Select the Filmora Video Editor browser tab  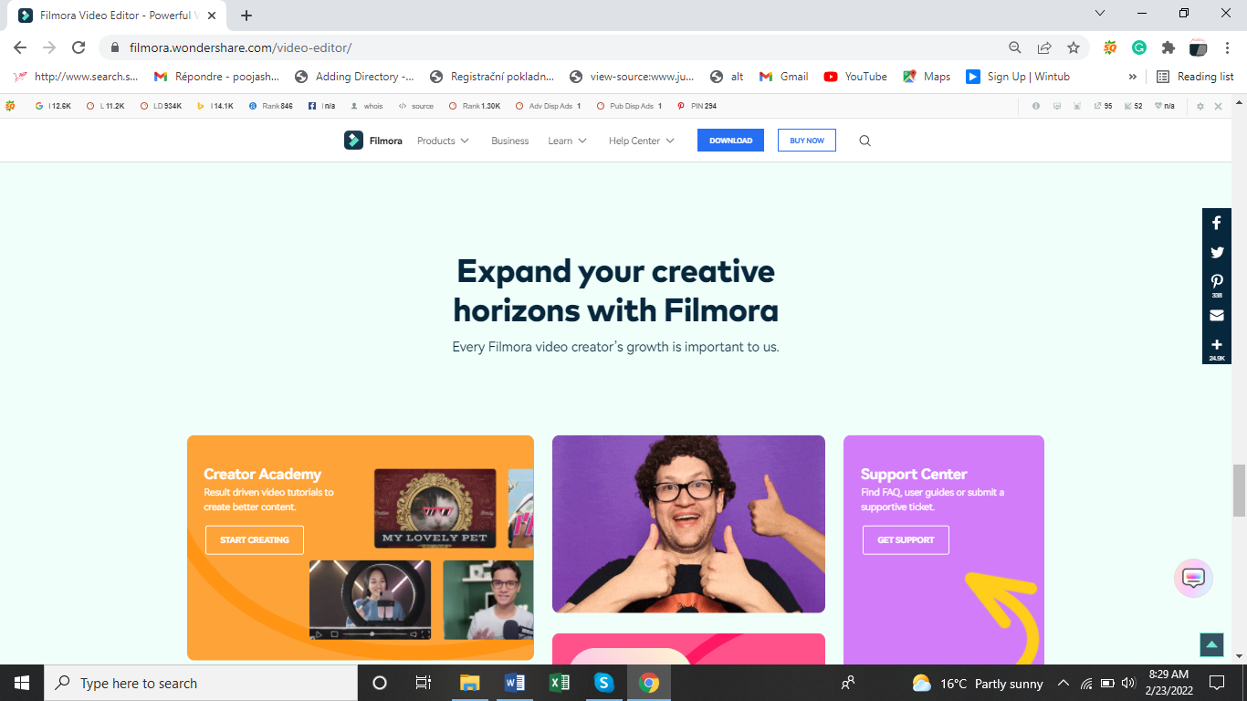pos(116,16)
